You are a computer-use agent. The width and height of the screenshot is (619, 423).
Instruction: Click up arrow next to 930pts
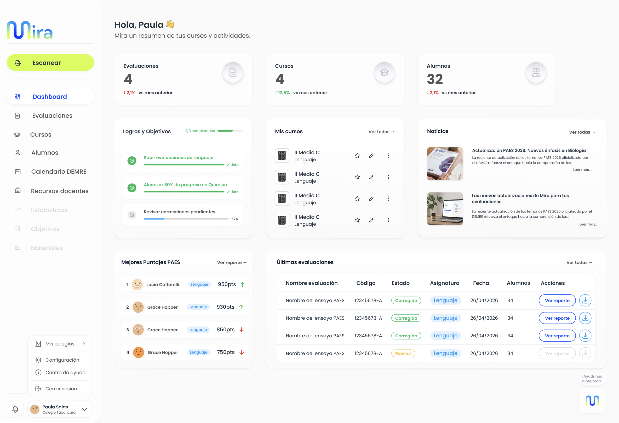tap(241, 307)
